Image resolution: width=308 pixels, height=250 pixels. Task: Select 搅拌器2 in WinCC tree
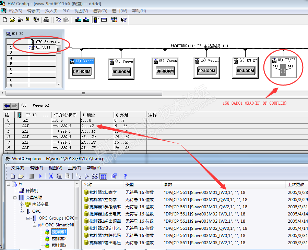59,239
